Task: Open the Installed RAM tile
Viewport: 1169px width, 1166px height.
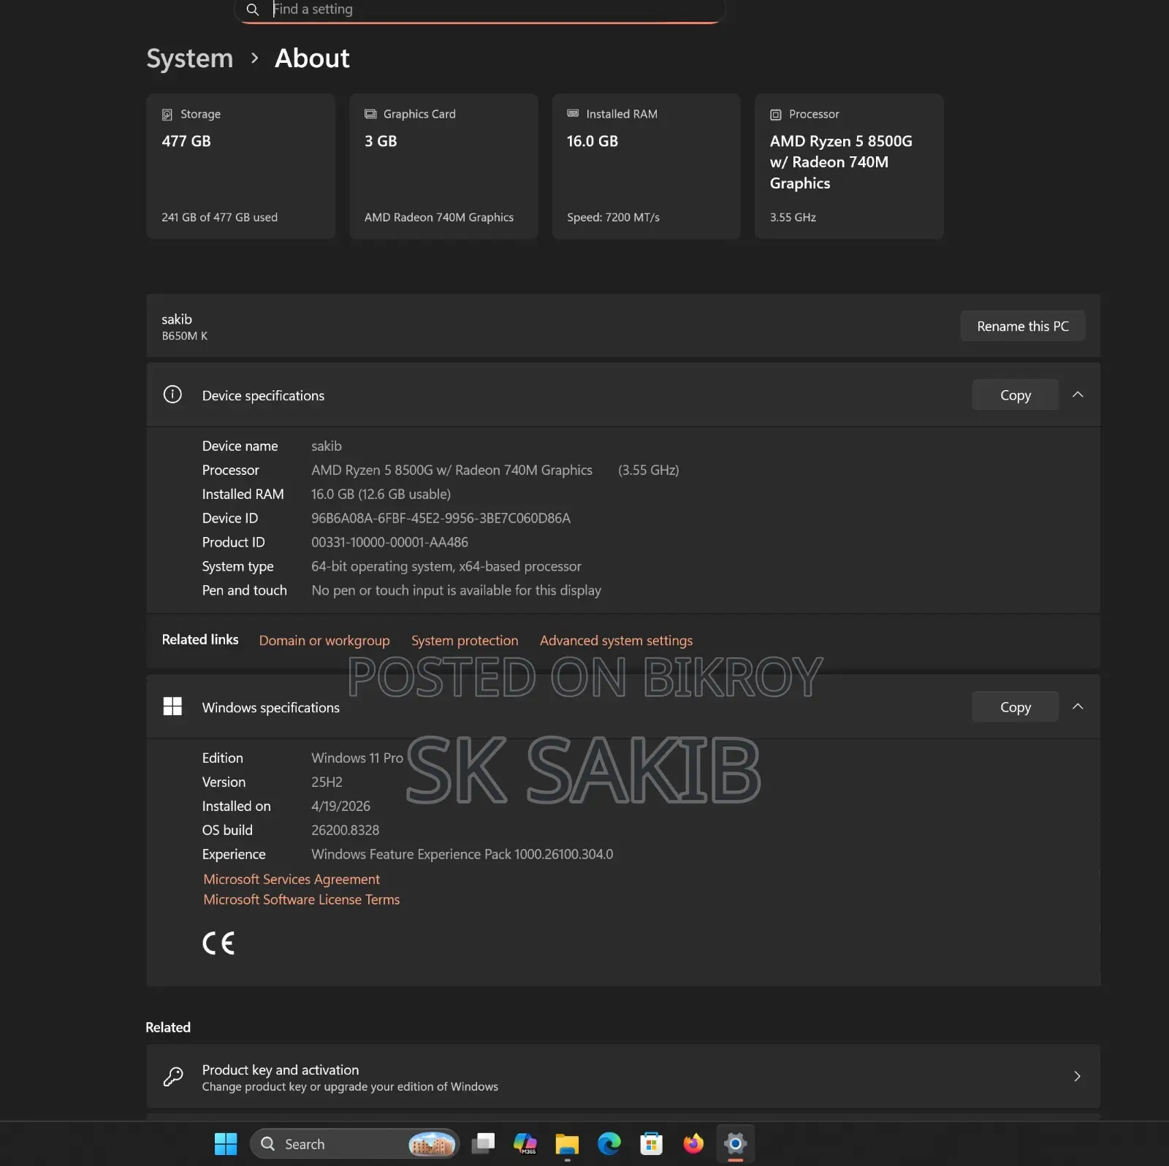Action: (x=646, y=166)
